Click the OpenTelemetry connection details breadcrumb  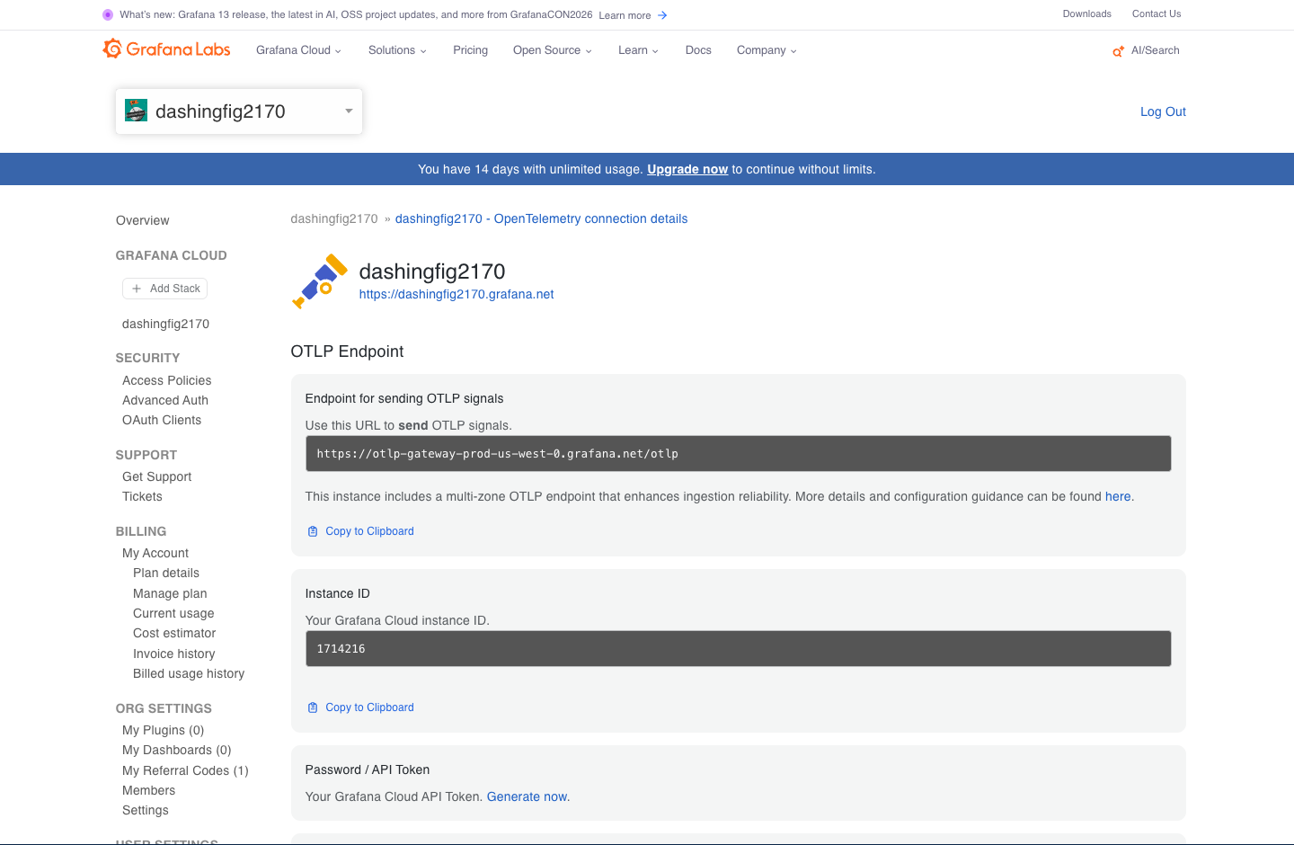click(x=541, y=218)
